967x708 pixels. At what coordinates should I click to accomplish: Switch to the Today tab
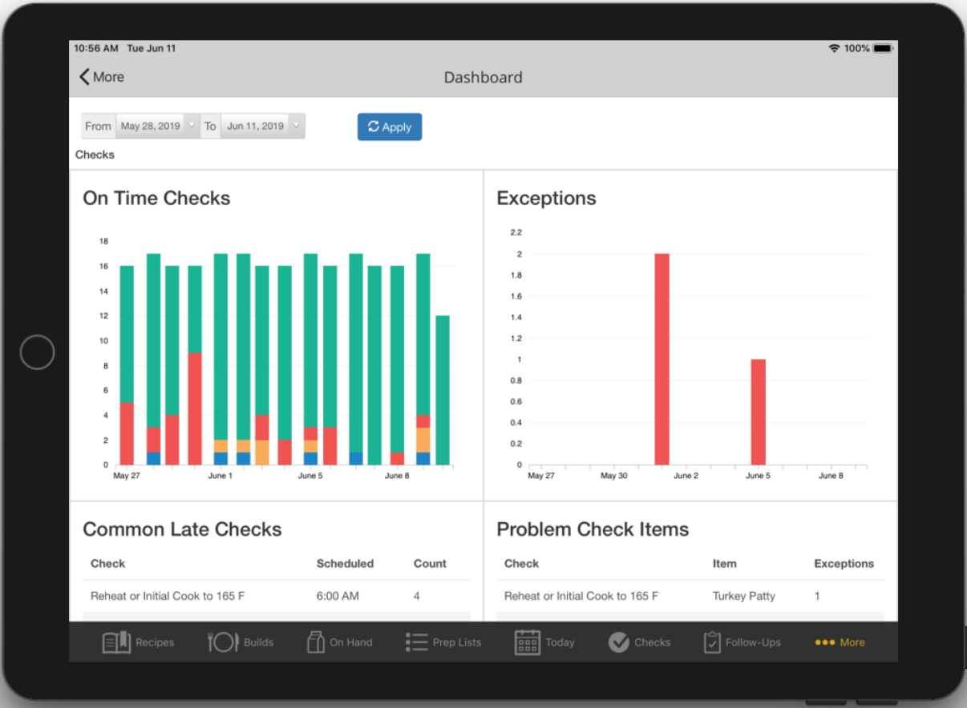[x=526, y=642]
